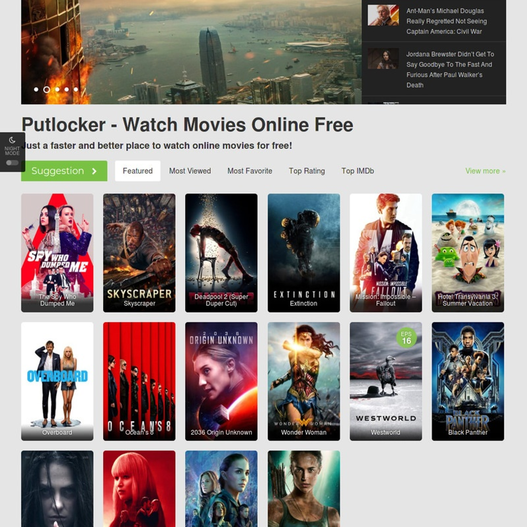This screenshot has width=527, height=527.
Task: Open the Skyscraper movie poster
Action: click(x=139, y=253)
